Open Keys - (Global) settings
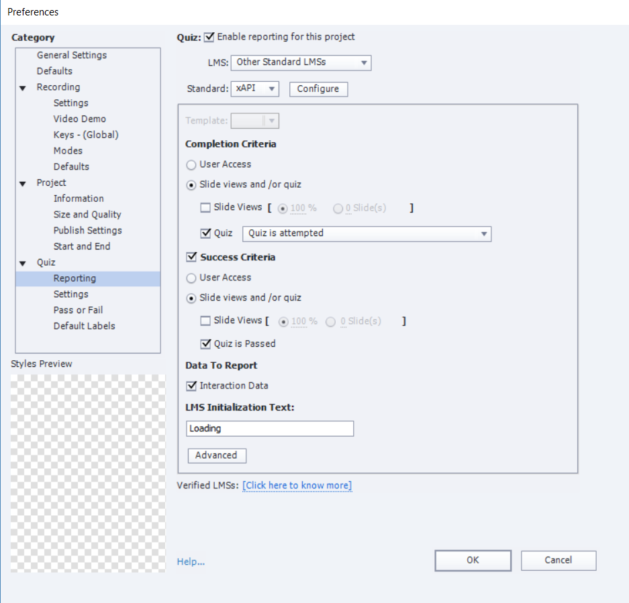629x603 pixels. click(86, 135)
